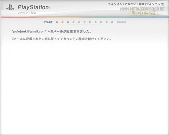This screenshot has width=169, height=135.
Task: Open the サインイン/アカウント作成 (サインアップ) header text
Action: [x=136, y=4]
